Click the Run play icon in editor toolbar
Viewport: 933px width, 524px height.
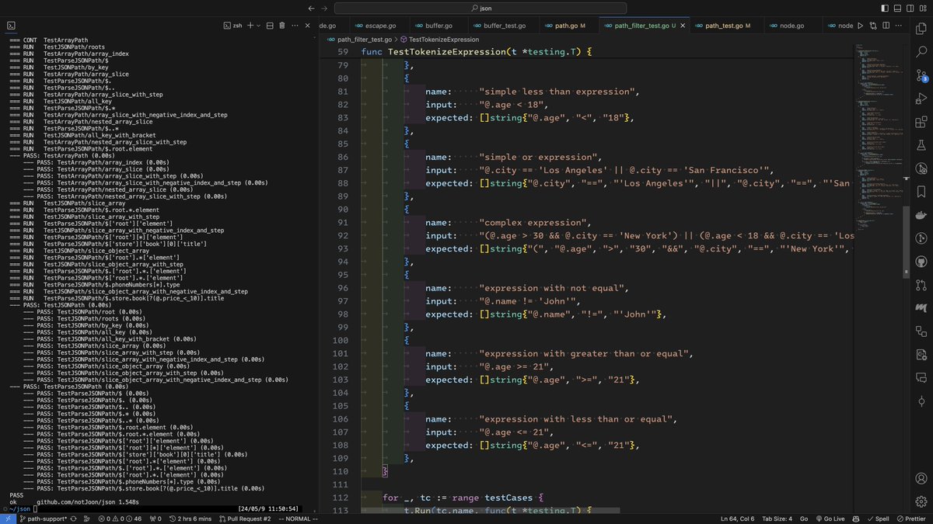[x=860, y=26]
